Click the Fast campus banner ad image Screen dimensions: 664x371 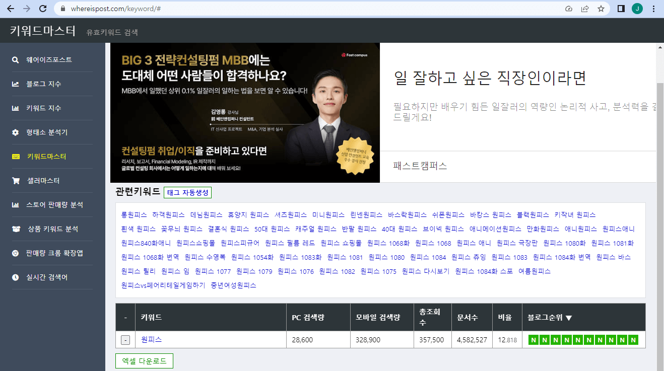coord(245,113)
